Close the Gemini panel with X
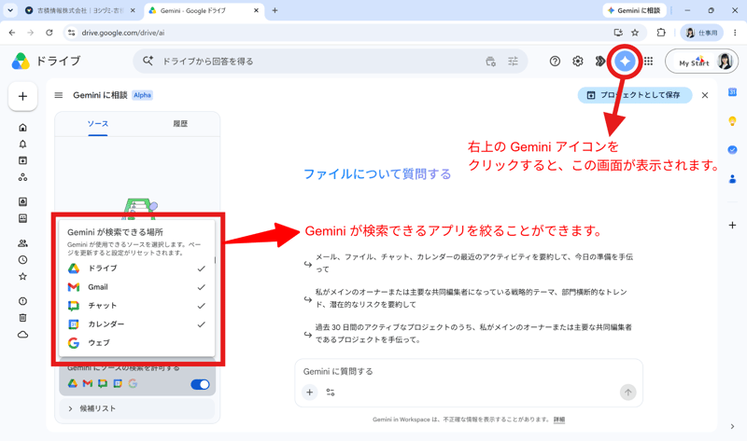The width and height of the screenshot is (747, 441). (705, 95)
